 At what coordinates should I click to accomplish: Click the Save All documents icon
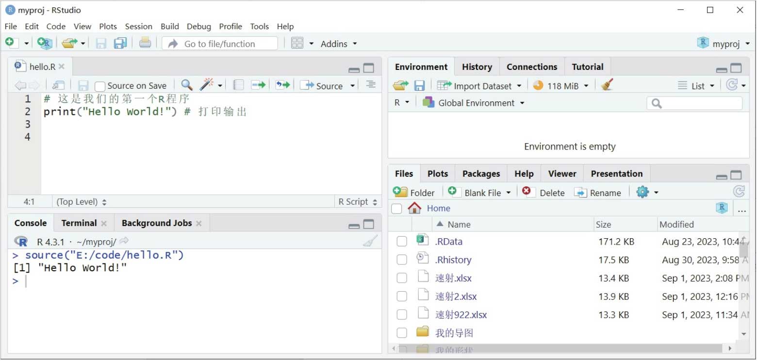pos(120,43)
